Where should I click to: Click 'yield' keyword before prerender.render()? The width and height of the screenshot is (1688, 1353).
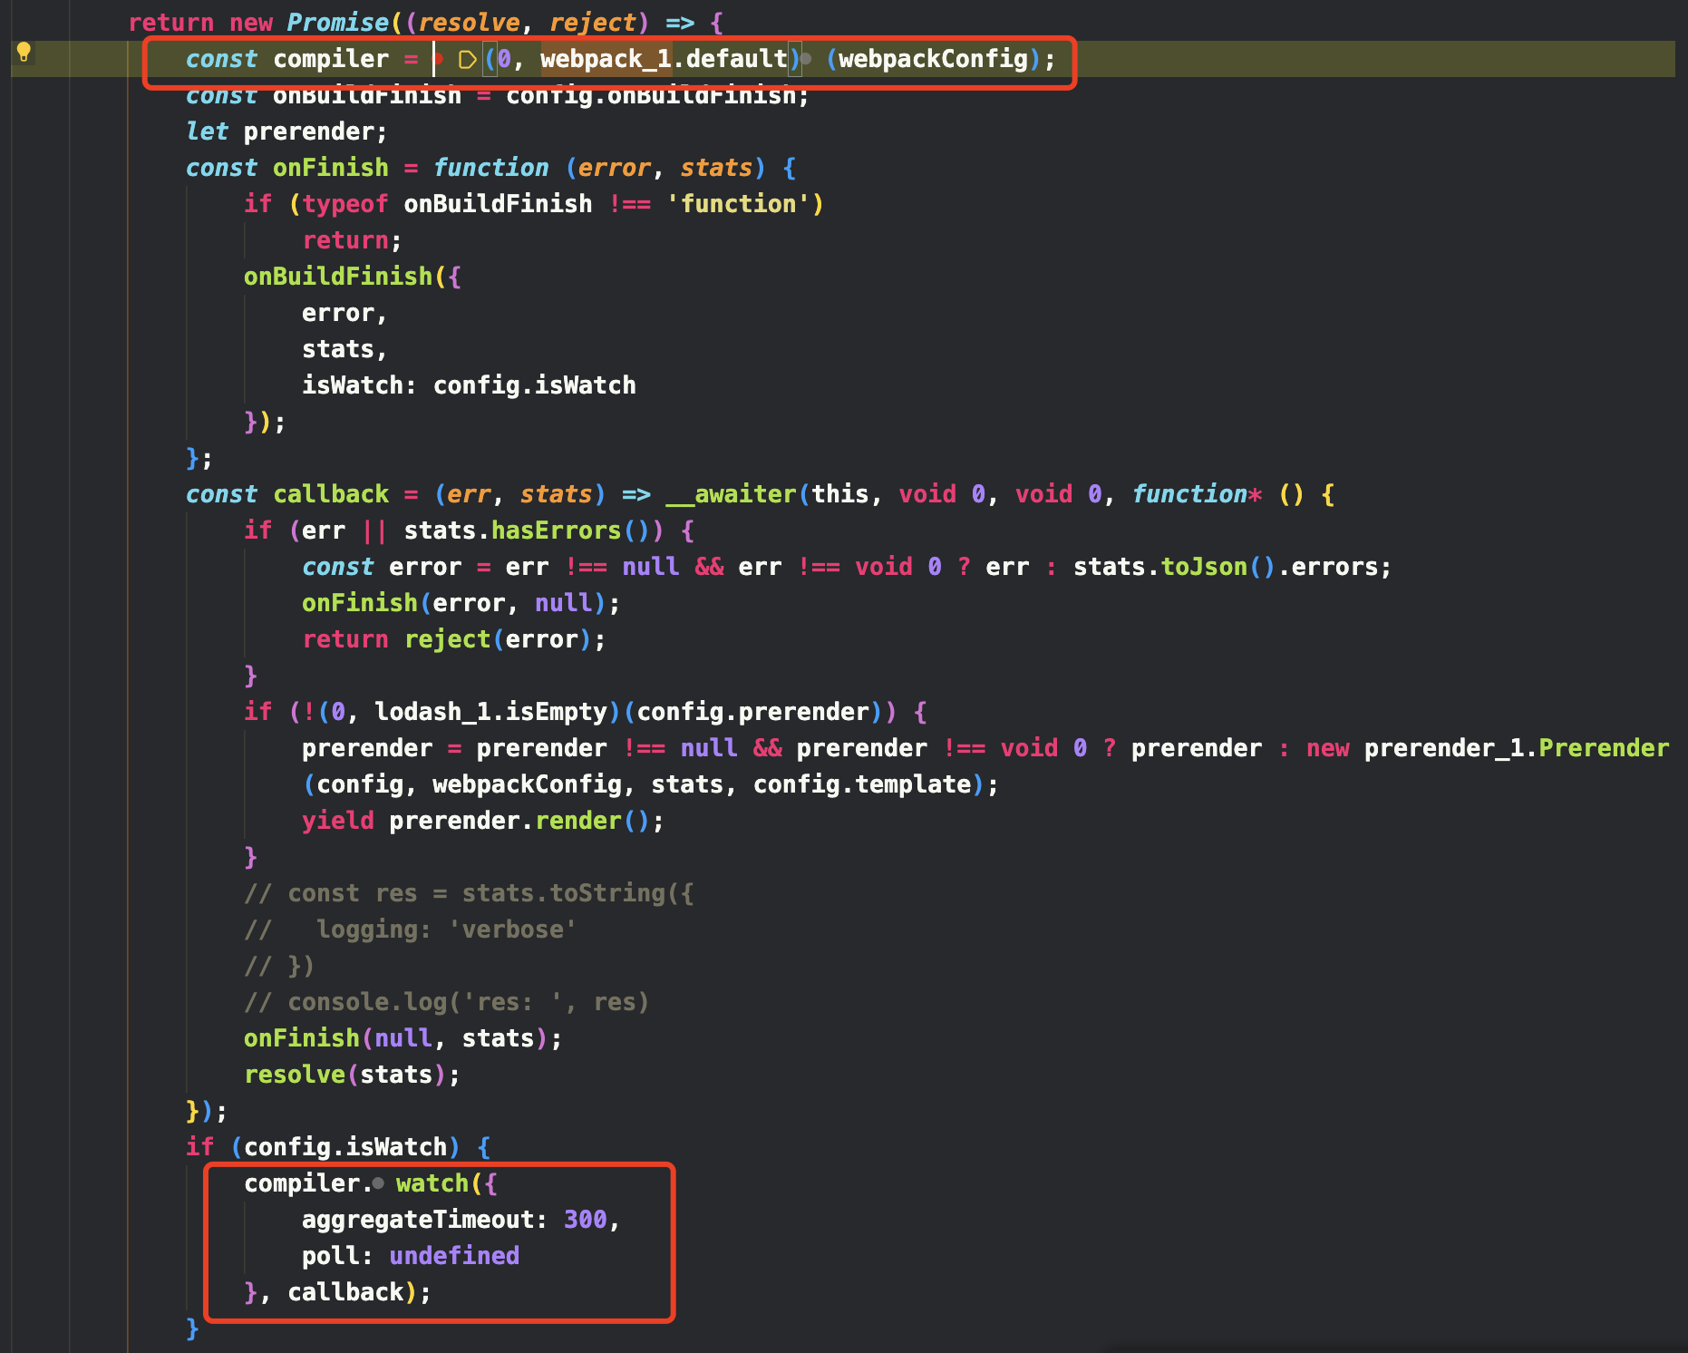[338, 821]
